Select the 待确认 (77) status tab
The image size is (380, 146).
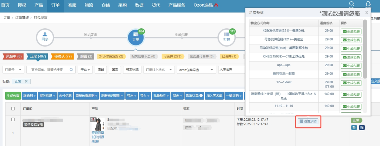click(63, 56)
